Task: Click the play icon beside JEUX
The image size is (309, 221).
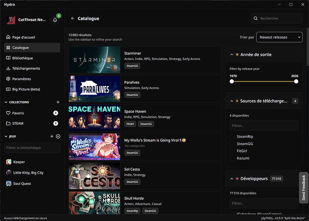Action: tap(58, 136)
